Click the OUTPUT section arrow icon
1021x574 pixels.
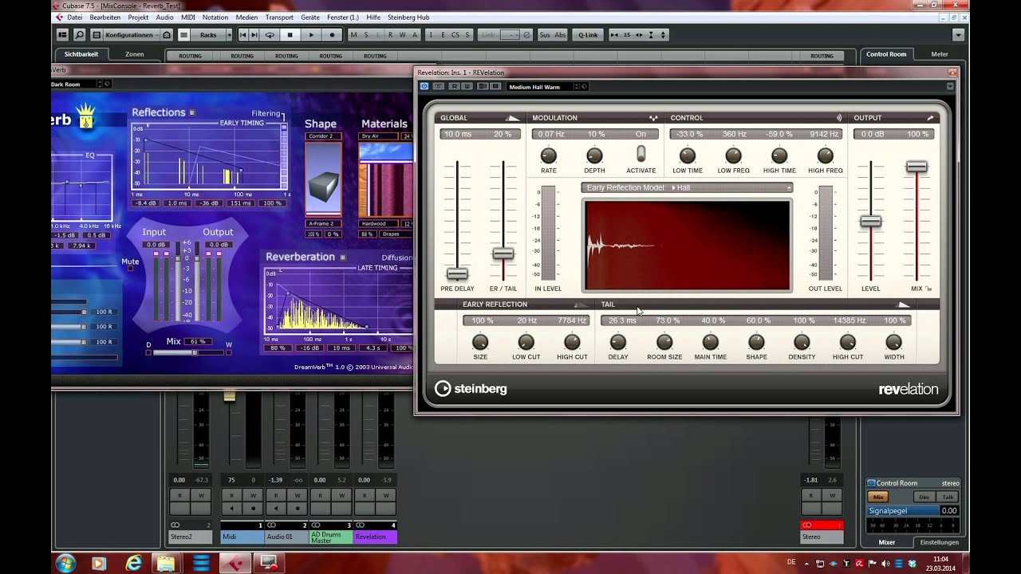930,118
